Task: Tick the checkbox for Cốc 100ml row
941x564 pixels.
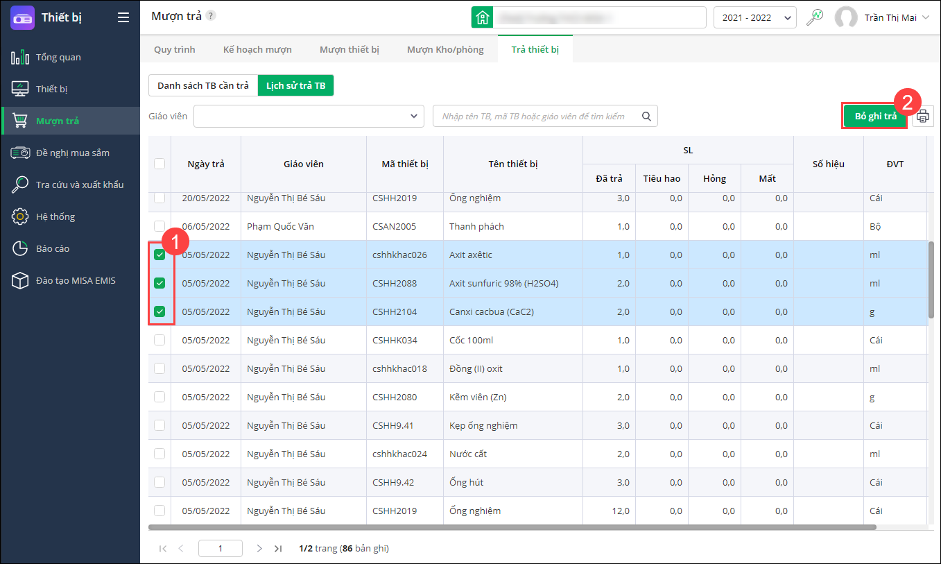Action: coord(159,340)
